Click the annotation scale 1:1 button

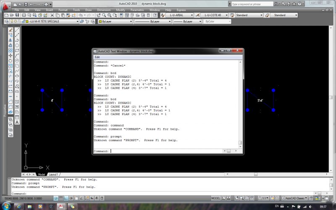[x=264, y=198]
